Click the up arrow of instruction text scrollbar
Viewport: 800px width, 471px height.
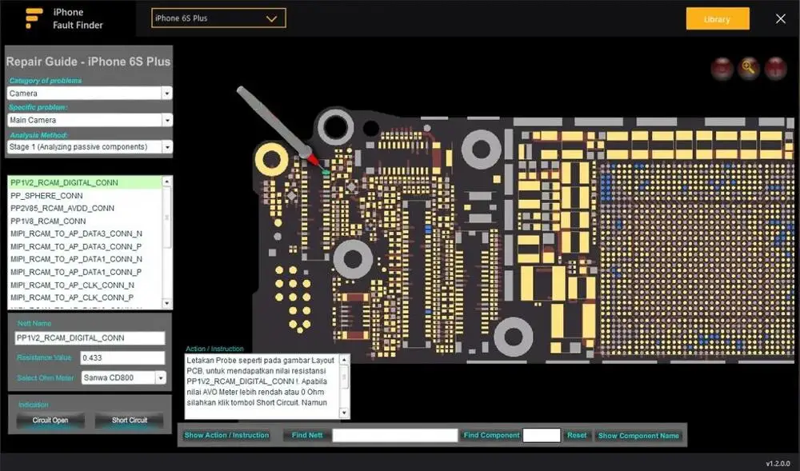click(344, 360)
